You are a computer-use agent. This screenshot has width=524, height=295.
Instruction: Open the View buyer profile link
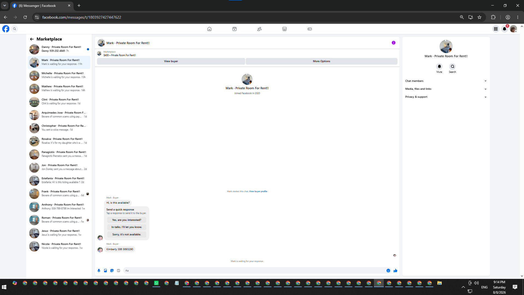pyautogui.click(x=258, y=192)
